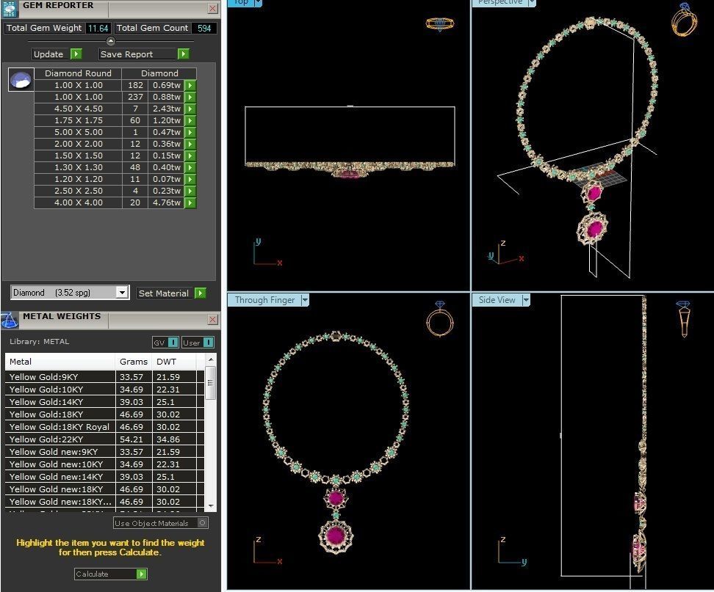Click the green arrow for 0.07tw row
Image resolution: width=714 pixels, height=592 pixels.
pos(190,179)
